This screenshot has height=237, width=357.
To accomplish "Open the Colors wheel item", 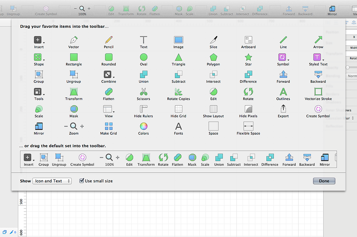I will click(x=143, y=126).
